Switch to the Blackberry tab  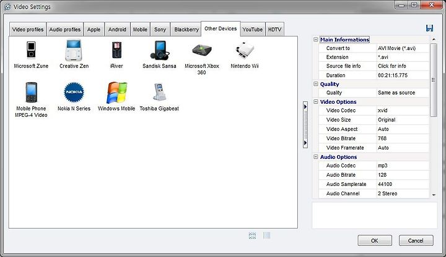click(186, 30)
